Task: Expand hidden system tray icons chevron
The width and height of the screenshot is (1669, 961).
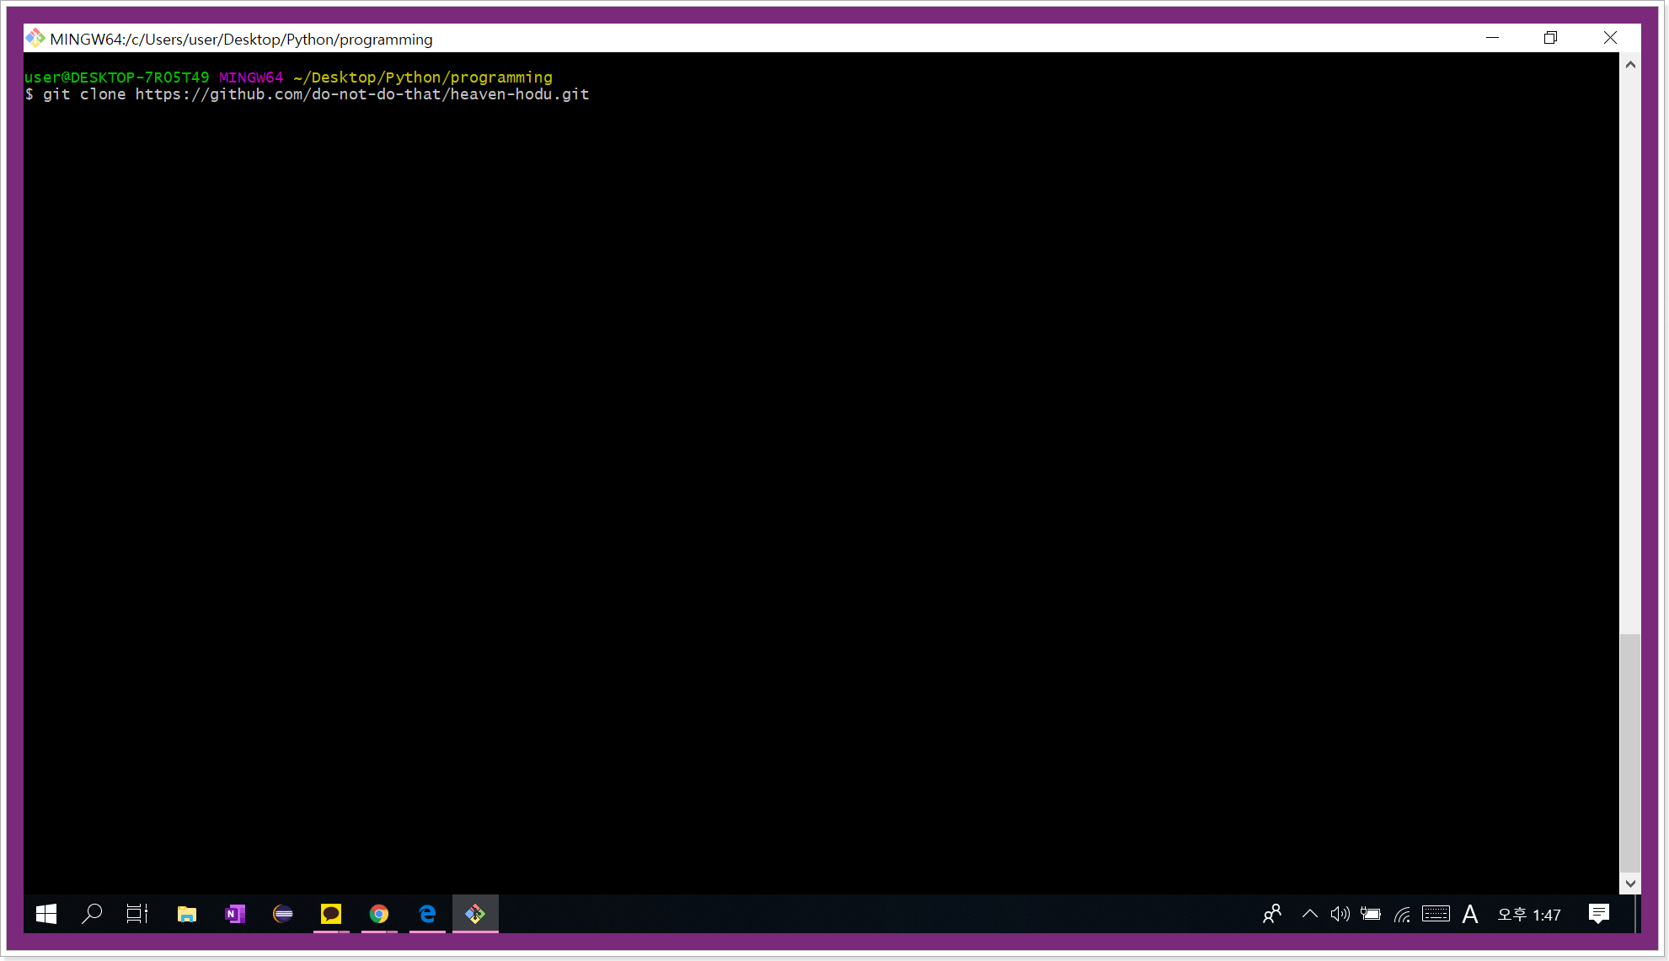Action: pyautogui.click(x=1309, y=914)
